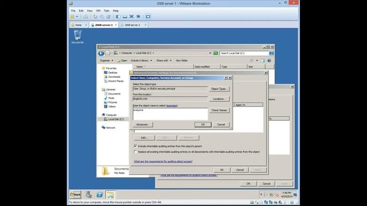Go back in the Local Disk explorer window
367x206 pixels.
101,53
